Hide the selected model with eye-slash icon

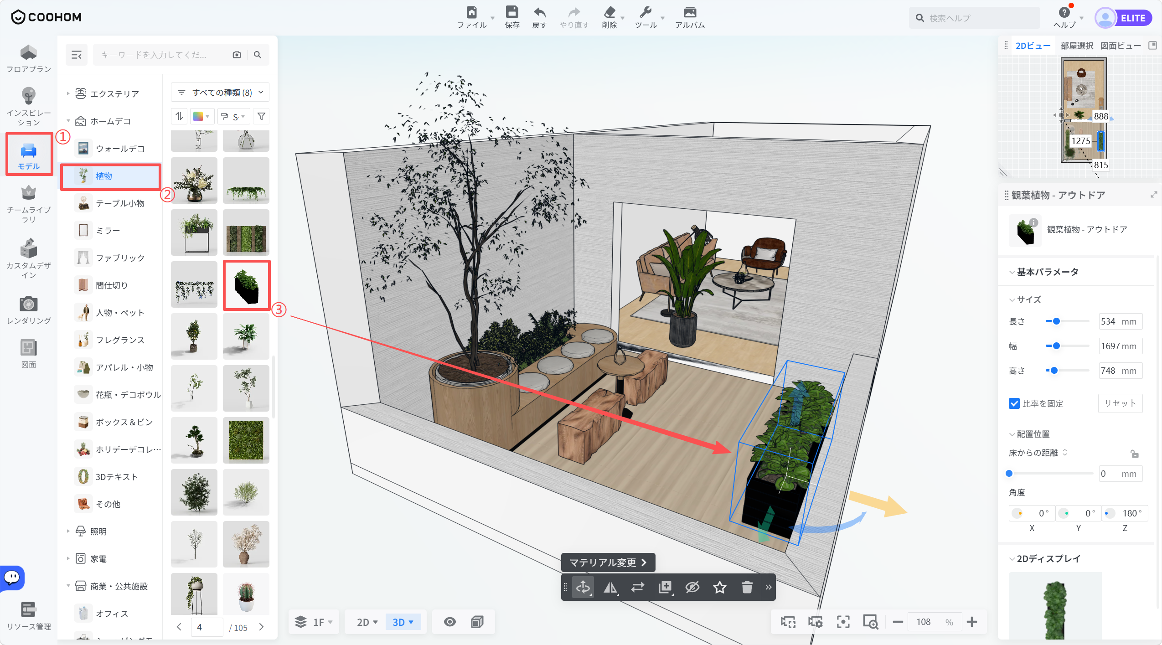click(x=692, y=587)
